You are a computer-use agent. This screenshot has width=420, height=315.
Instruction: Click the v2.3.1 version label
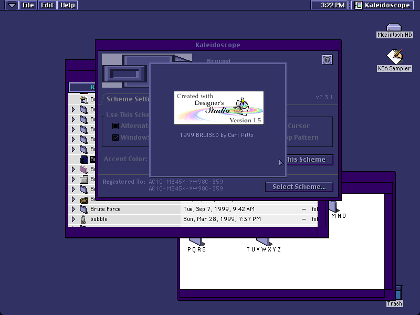tap(324, 97)
